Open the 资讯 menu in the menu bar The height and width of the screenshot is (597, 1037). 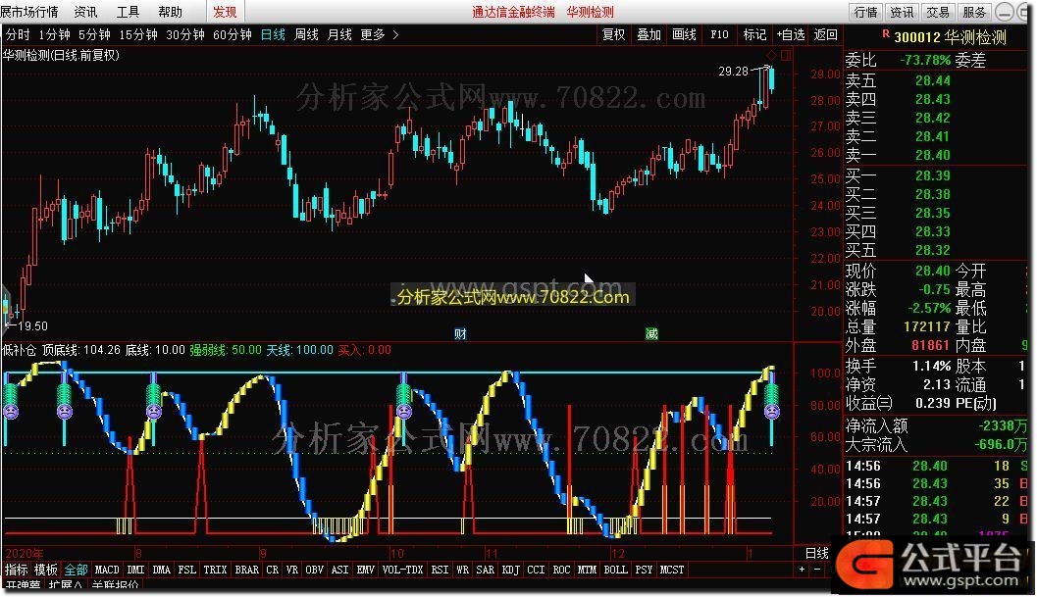(x=85, y=12)
